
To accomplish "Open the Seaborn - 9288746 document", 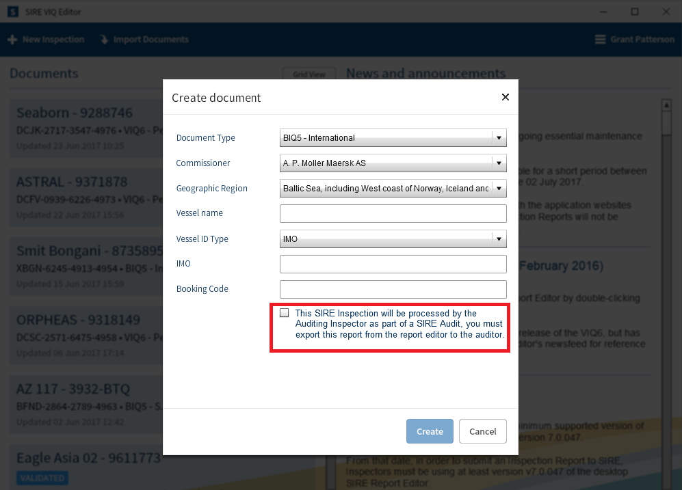I will point(86,128).
